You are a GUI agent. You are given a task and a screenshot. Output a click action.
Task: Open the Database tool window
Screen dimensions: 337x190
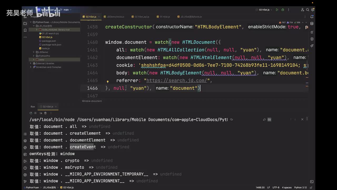coord(312,23)
